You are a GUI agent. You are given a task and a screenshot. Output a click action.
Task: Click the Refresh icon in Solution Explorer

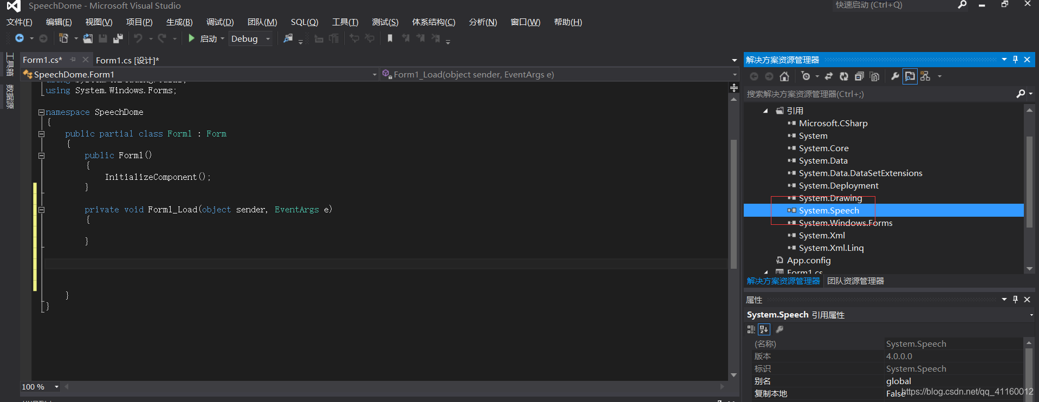coord(844,76)
